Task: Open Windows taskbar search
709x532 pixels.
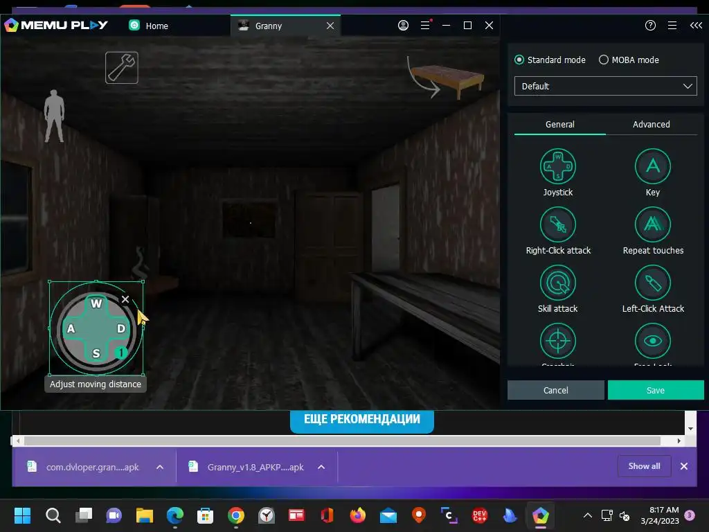Action: 53,515
